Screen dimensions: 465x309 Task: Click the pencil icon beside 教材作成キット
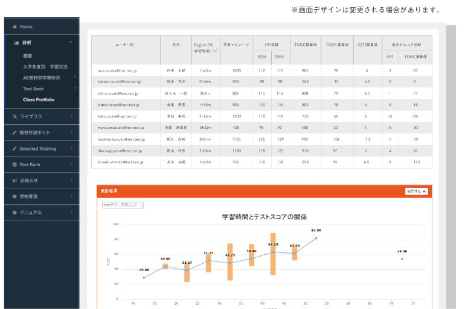point(14,133)
